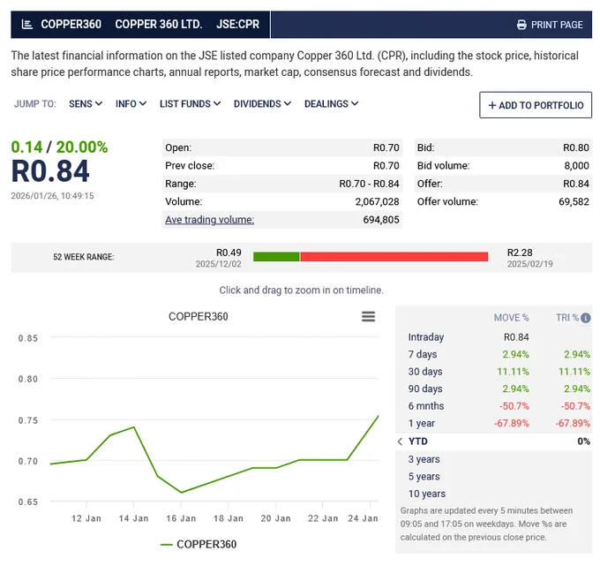The width and height of the screenshot is (600, 566).
Task: Click the 694,805 average volume value
Action: click(x=381, y=220)
